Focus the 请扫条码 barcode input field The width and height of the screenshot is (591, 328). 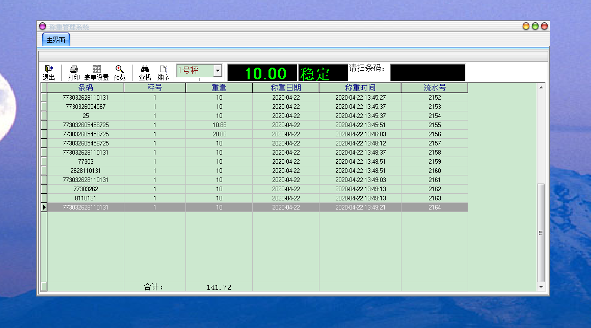tap(427, 73)
